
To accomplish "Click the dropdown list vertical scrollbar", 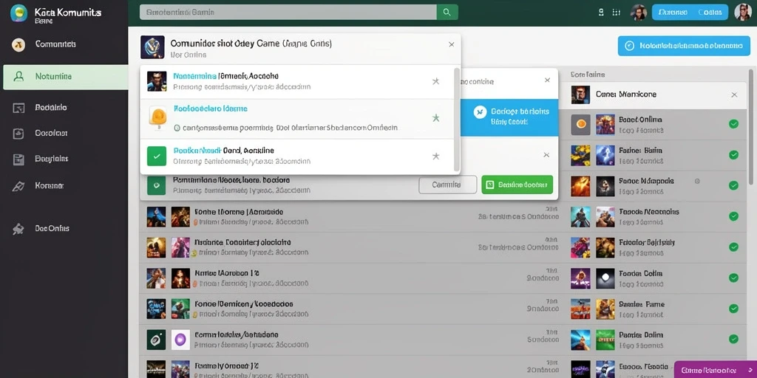I will coord(457,120).
